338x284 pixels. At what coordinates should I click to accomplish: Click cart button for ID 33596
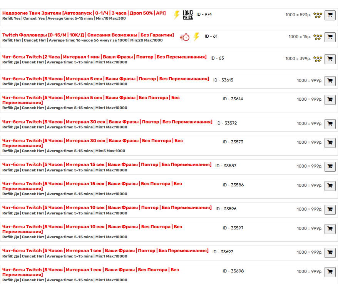click(x=330, y=209)
